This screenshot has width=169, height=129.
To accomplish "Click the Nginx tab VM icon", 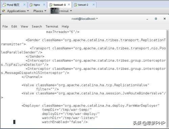I will coord(31,5).
